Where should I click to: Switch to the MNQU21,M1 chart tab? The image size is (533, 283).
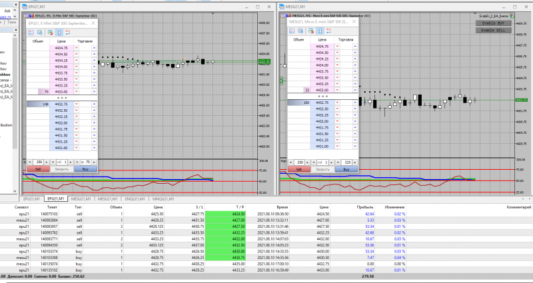[163, 198]
